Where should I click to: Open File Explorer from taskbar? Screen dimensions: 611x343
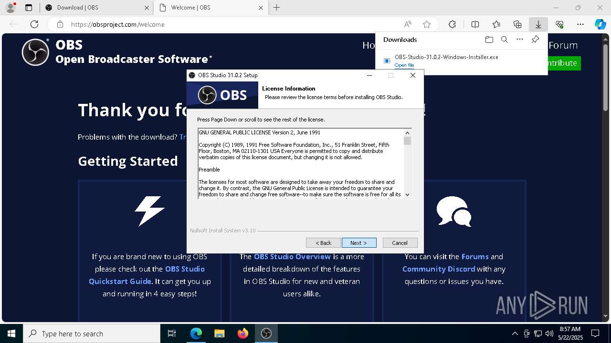tap(219, 333)
